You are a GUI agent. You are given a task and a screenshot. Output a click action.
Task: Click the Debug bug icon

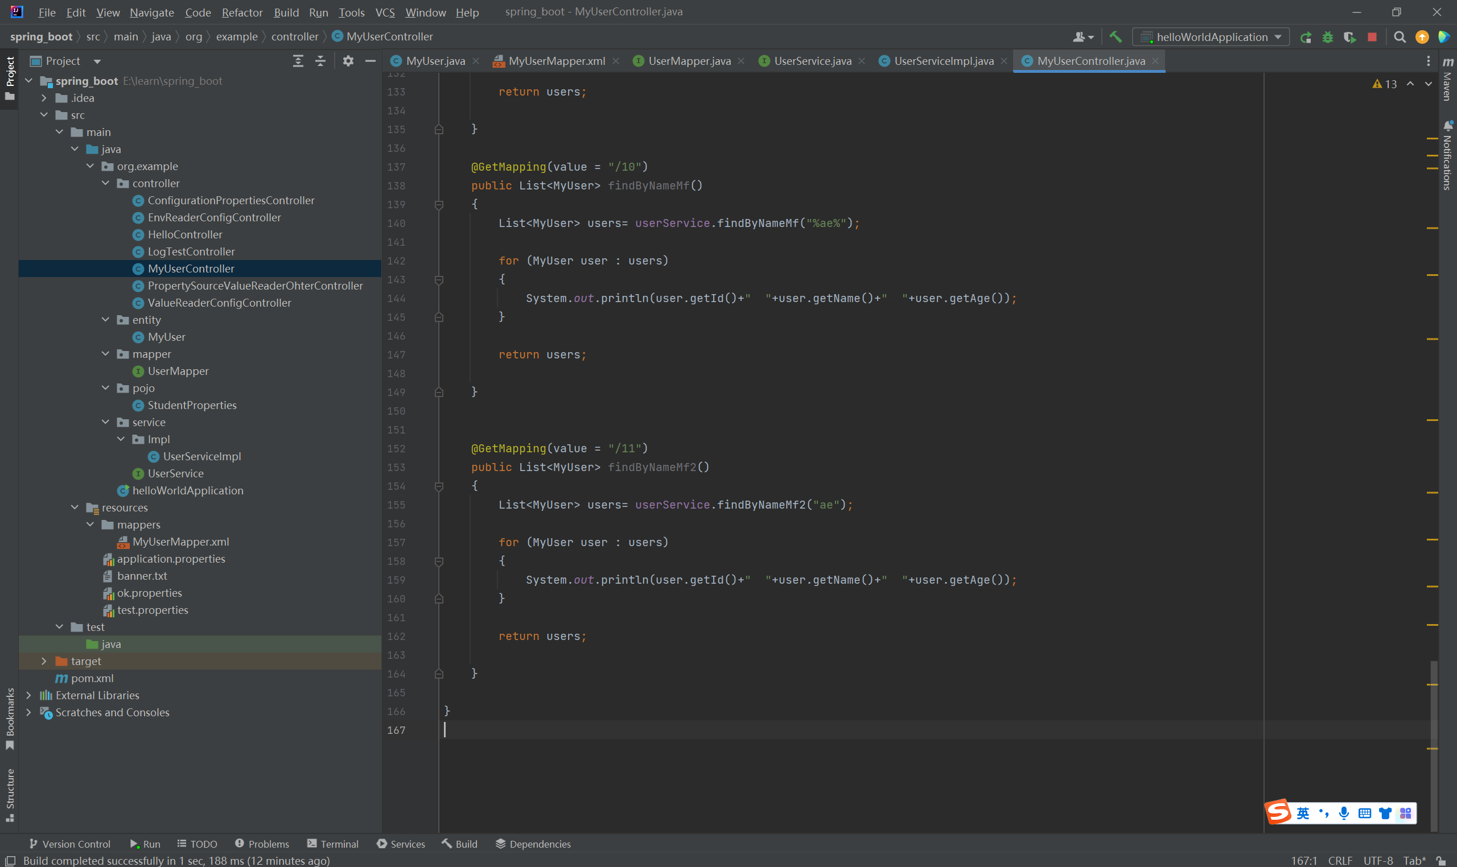pyautogui.click(x=1328, y=37)
